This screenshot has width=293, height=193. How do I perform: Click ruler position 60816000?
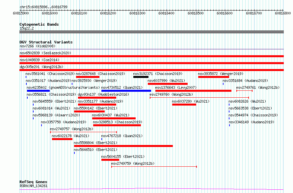(50, 13)
